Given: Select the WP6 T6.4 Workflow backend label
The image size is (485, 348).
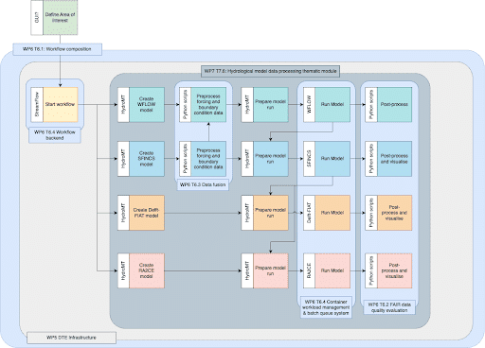Looking at the screenshot, I should point(55,135).
